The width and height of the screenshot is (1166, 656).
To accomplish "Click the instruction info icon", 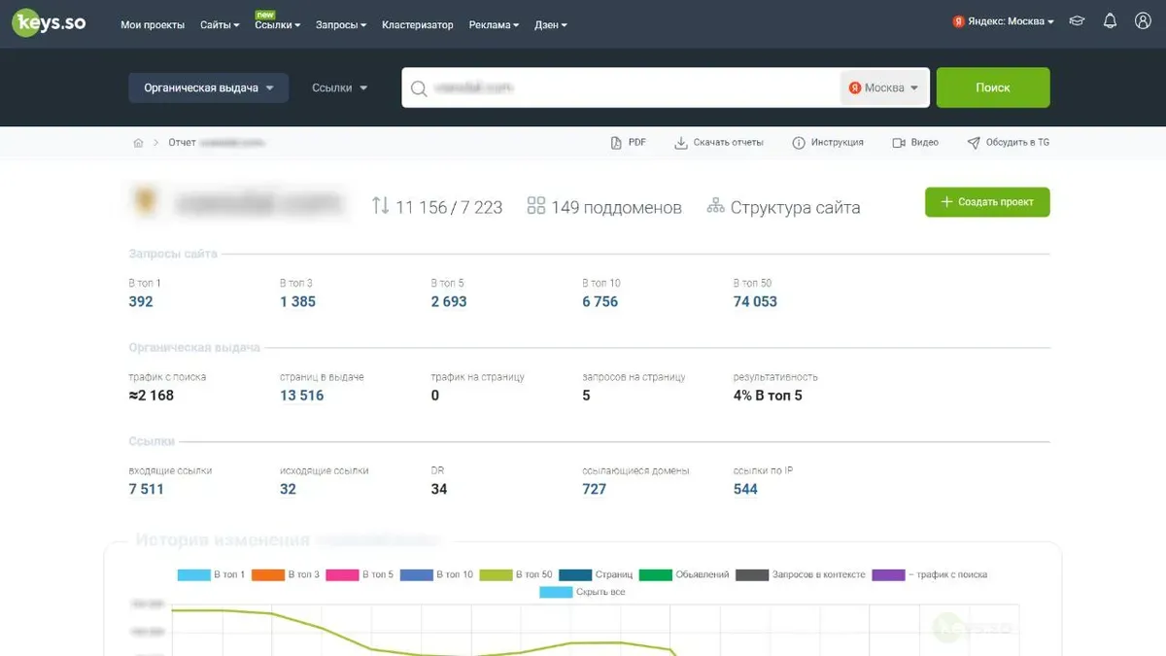I will pyautogui.click(x=799, y=143).
